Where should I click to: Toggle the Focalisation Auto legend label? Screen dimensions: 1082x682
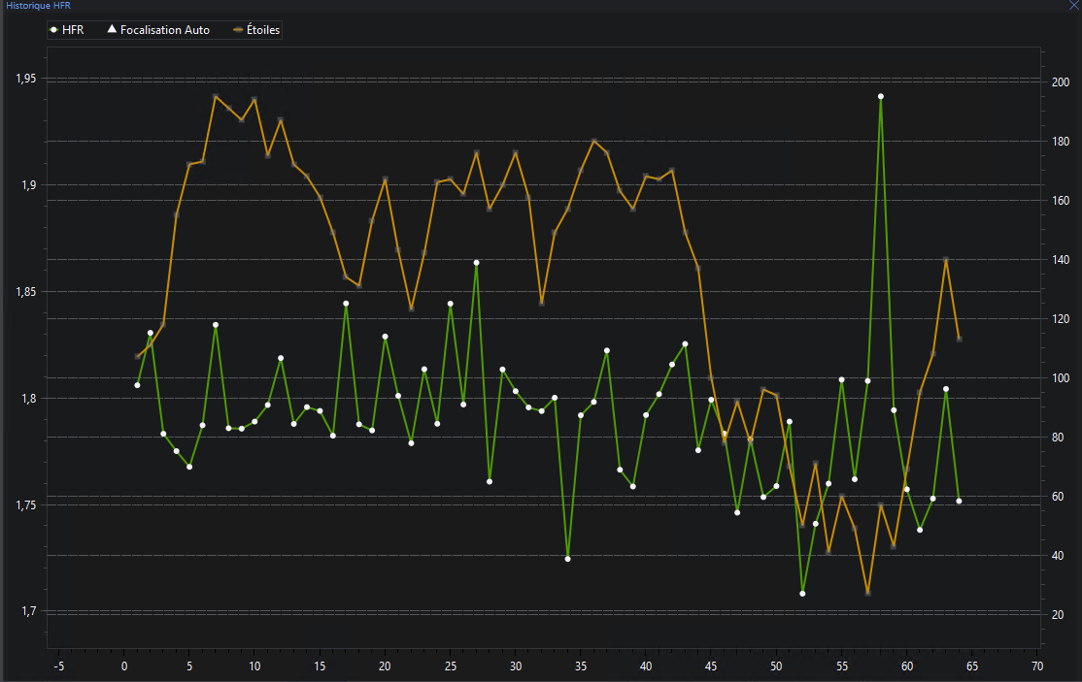pos(164,30)
